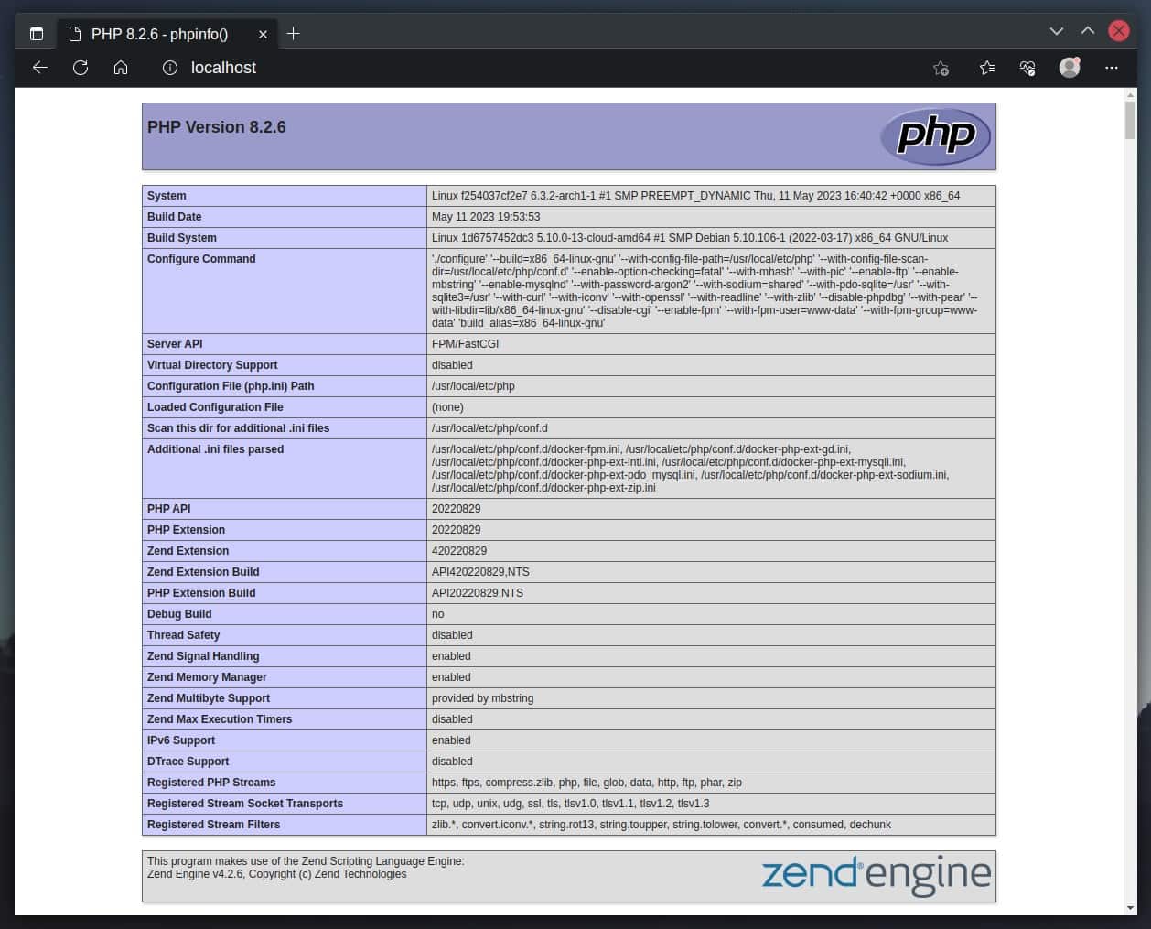Click the browser back arrow
The image size is (1151, 929).
40,68
